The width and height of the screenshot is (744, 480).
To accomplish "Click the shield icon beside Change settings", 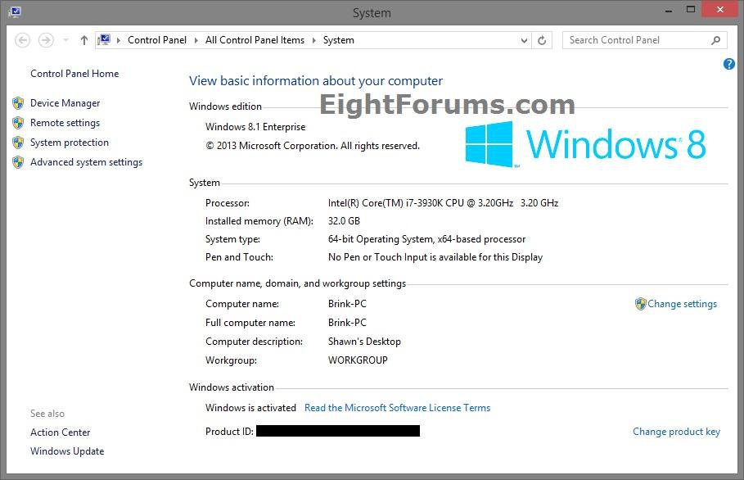I will click(x=641, y=304).
